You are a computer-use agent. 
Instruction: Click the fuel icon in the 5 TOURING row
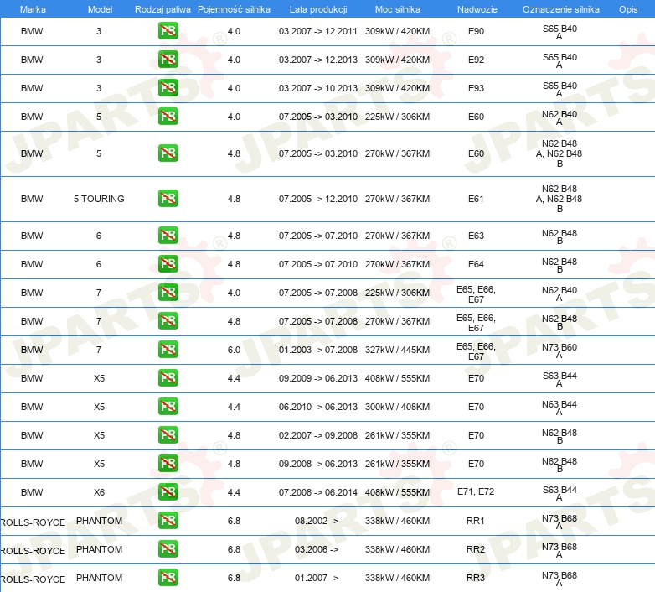point(168,199)
